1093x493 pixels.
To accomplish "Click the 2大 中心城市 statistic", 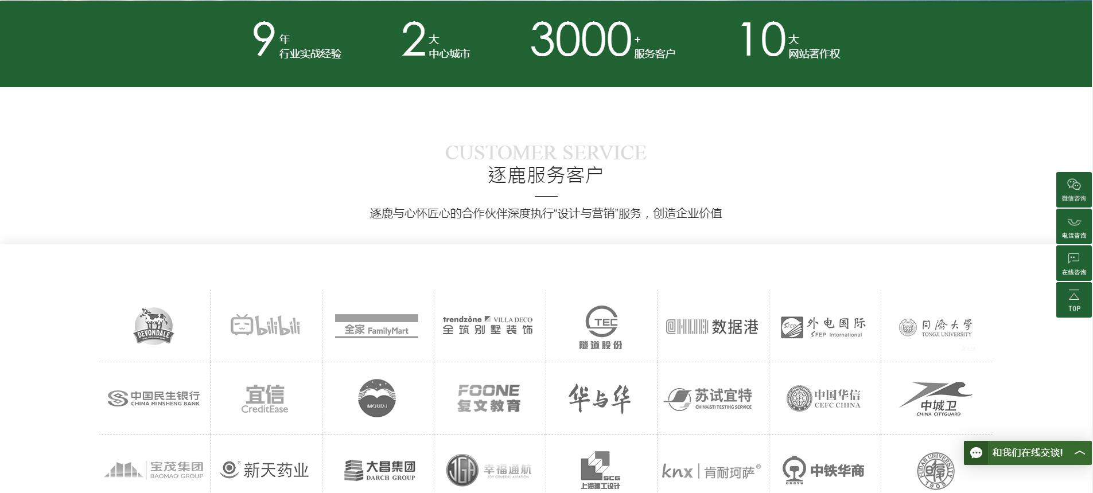I will coord(435,40).
